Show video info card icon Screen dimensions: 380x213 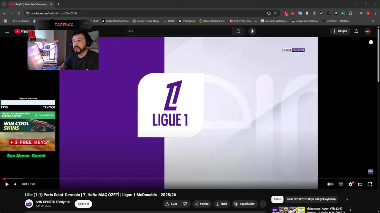click(x=371, y=42)
